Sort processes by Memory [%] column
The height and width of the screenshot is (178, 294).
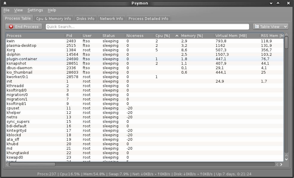191,35
